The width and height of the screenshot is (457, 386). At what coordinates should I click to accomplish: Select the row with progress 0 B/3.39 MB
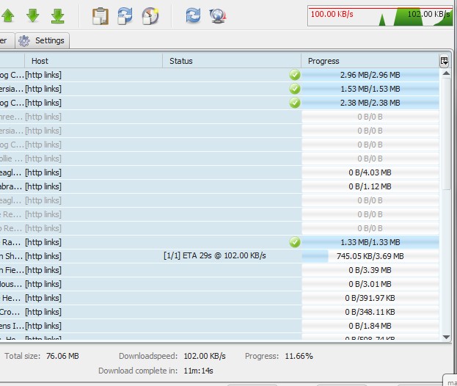point(219,270)
